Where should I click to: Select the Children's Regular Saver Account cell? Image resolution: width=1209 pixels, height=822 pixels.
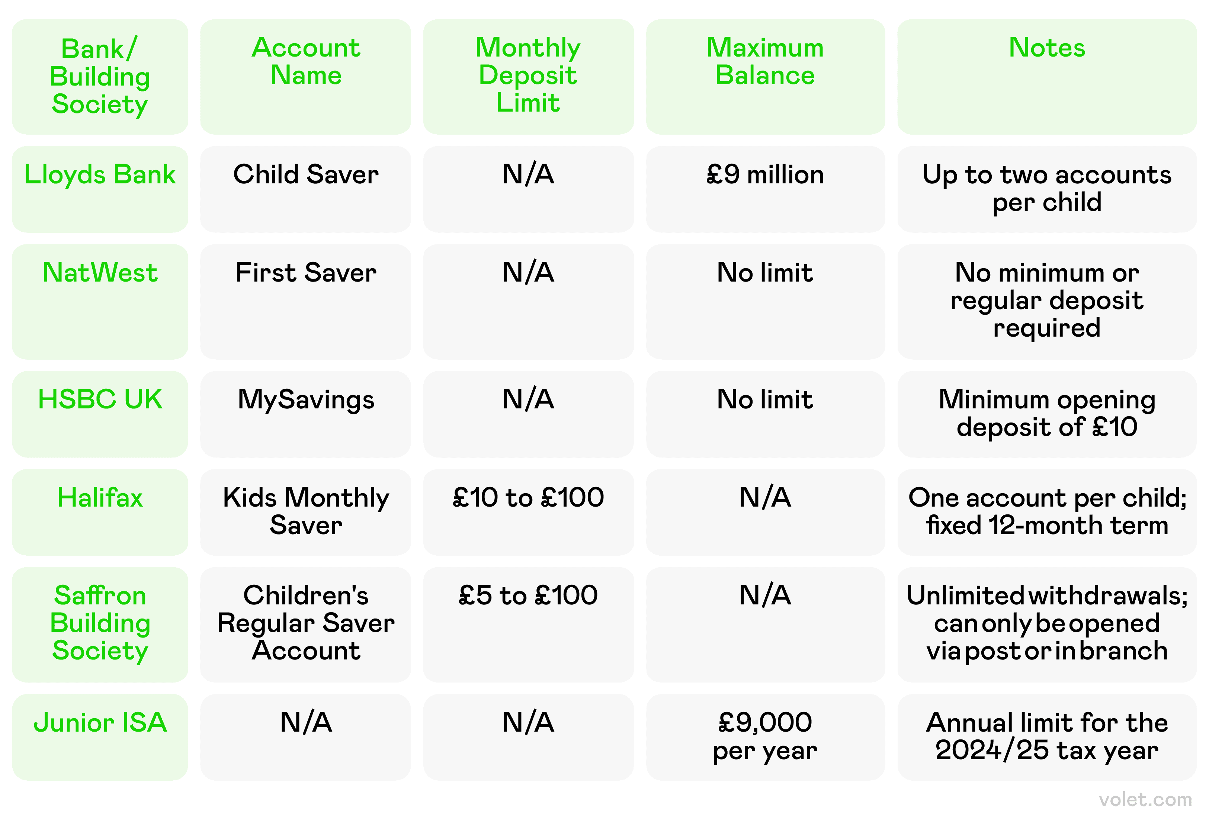click(306, 623)
